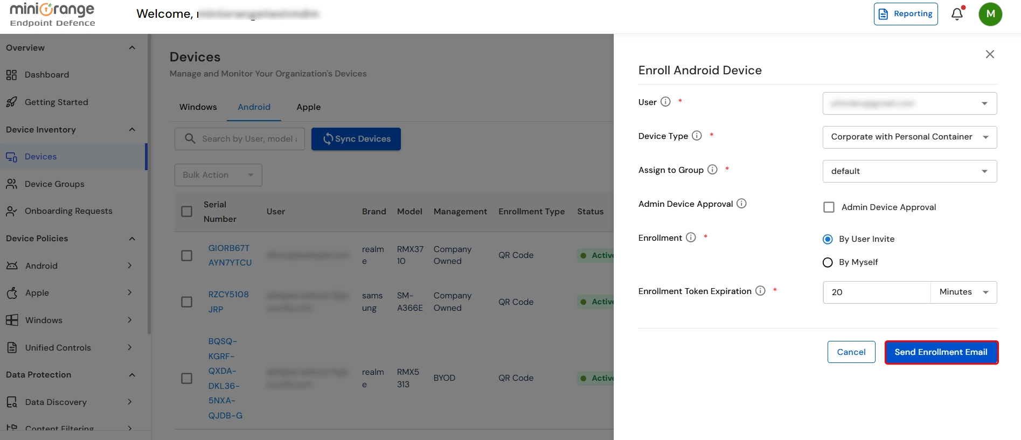This screenshot has height=440, width=1021.
Task: Open the RZCY5108 JRP serial link
Action: [x=228, y=302]
